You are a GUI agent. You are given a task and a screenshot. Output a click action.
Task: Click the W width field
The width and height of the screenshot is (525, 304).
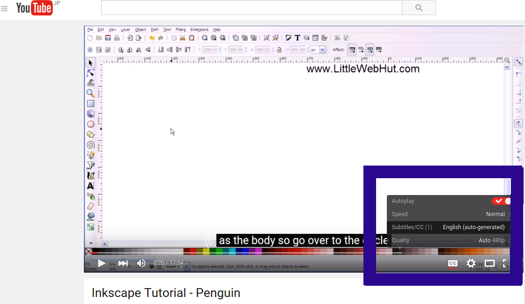point(265,50)
